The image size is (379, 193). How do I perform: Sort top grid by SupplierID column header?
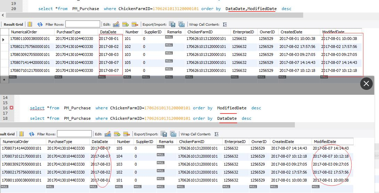coord(153,32)
